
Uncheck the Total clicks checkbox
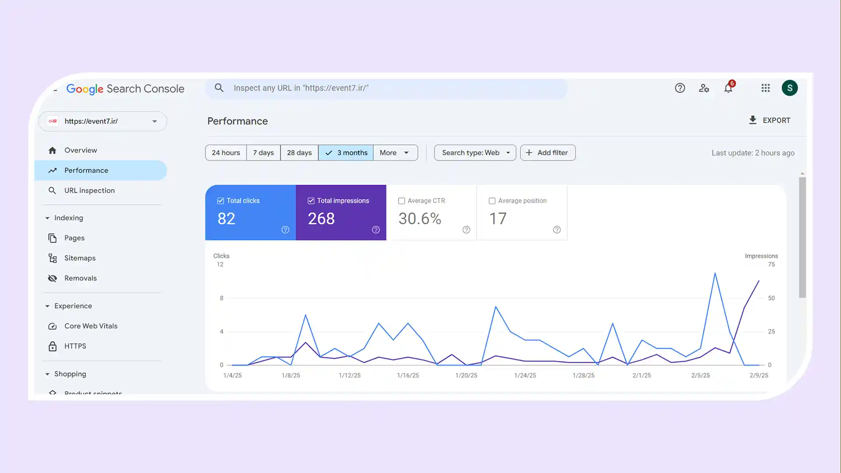pos(220,201)
